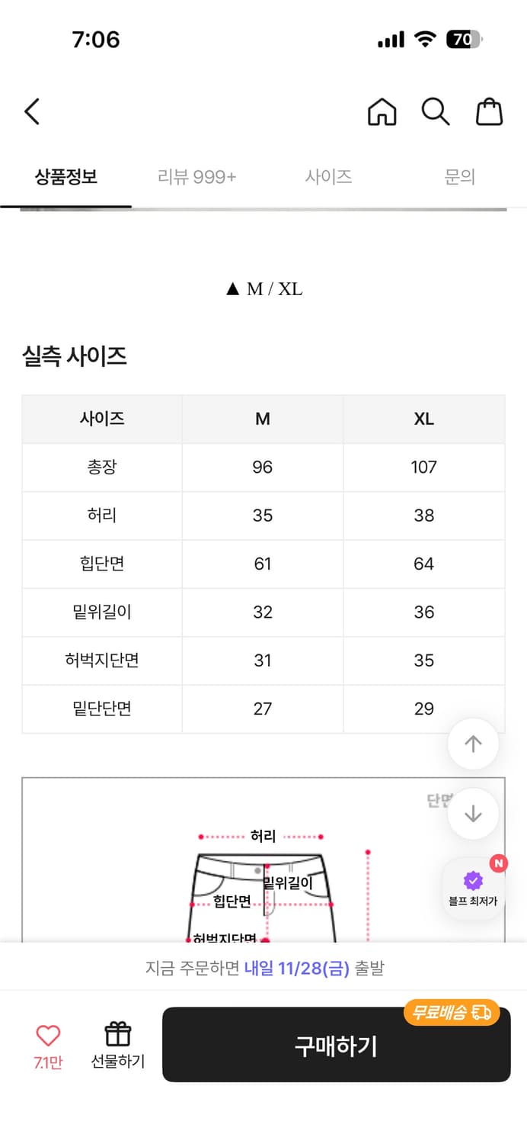Open the shopping bag icon

click(x=490, y=111)
